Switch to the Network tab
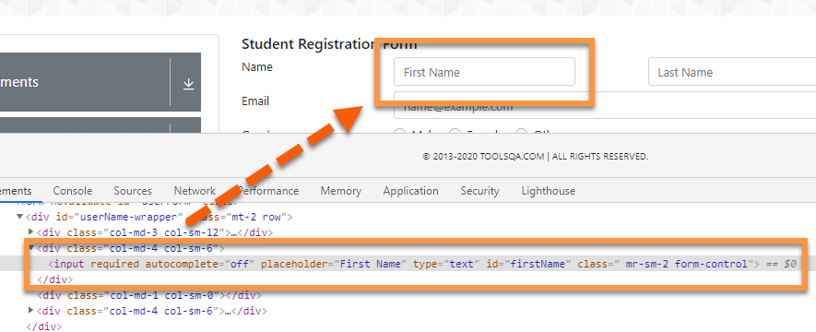 point(195,191)
